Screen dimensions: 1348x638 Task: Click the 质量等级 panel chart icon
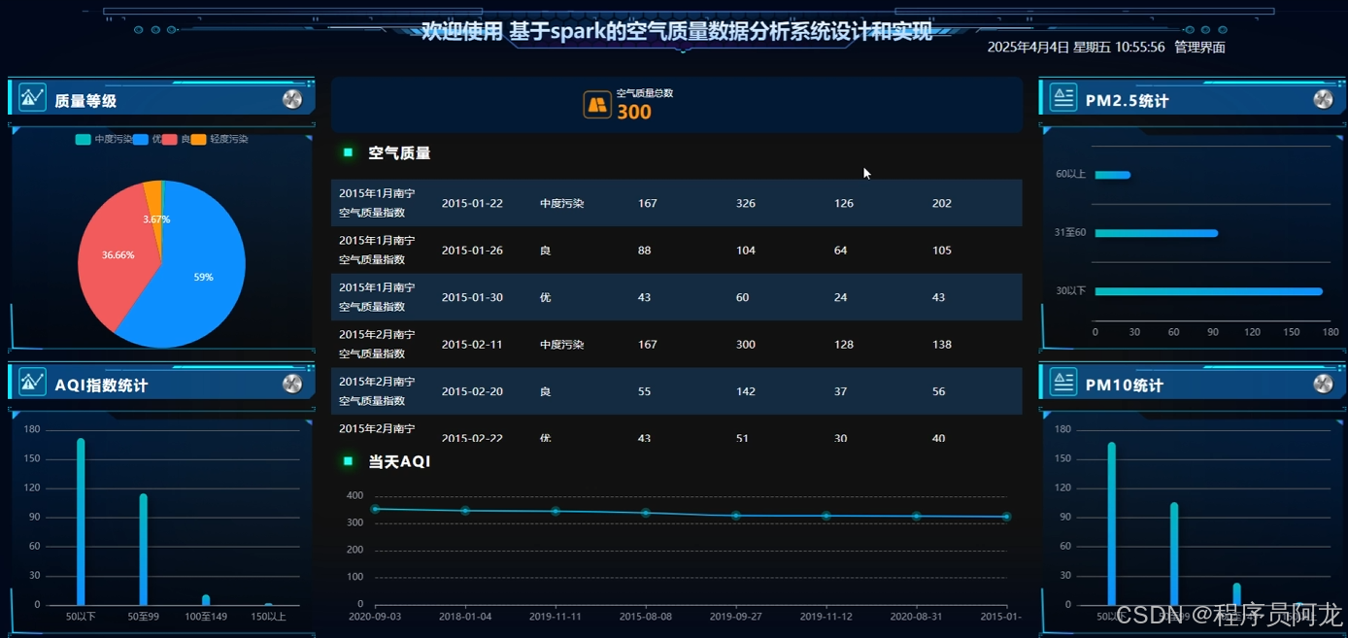click(x=32, y=98)
